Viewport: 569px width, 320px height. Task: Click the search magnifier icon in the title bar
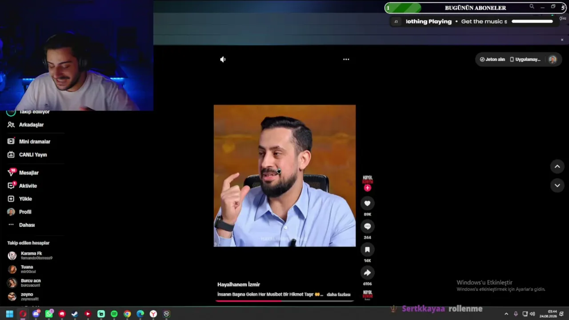point(532,7)
